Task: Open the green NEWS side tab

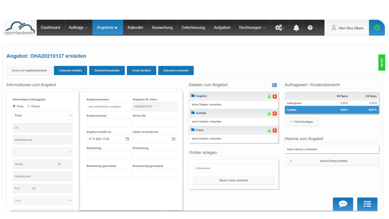Action: pos(382,62)
